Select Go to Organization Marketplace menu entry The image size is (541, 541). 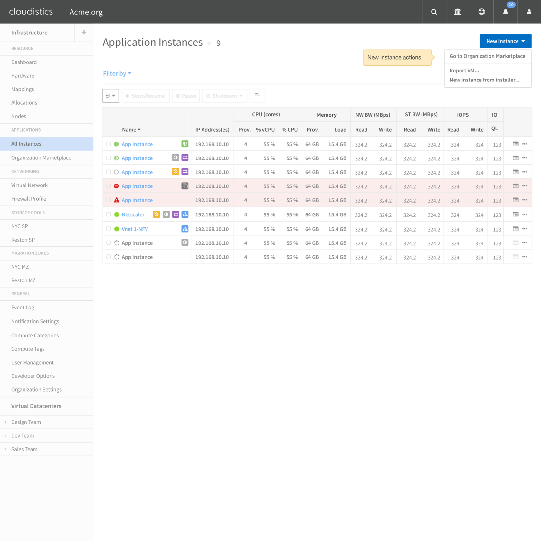487,56
